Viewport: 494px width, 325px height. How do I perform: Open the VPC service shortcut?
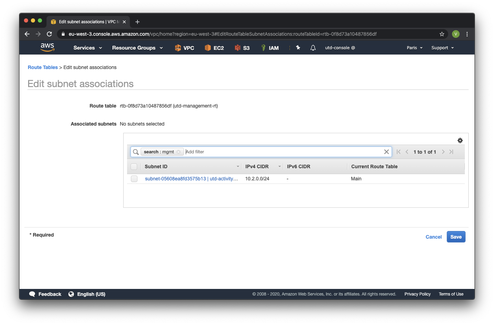point(184,48)
